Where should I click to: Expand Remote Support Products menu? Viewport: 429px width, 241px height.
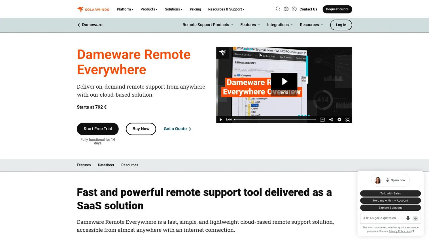tap(208, 25)
